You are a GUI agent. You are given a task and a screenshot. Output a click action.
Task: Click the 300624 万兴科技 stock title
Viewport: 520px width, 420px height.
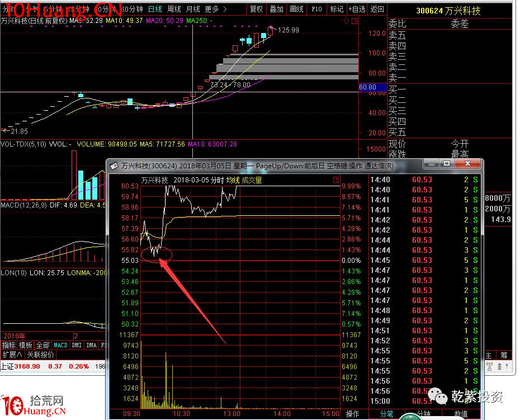point(448,11)
